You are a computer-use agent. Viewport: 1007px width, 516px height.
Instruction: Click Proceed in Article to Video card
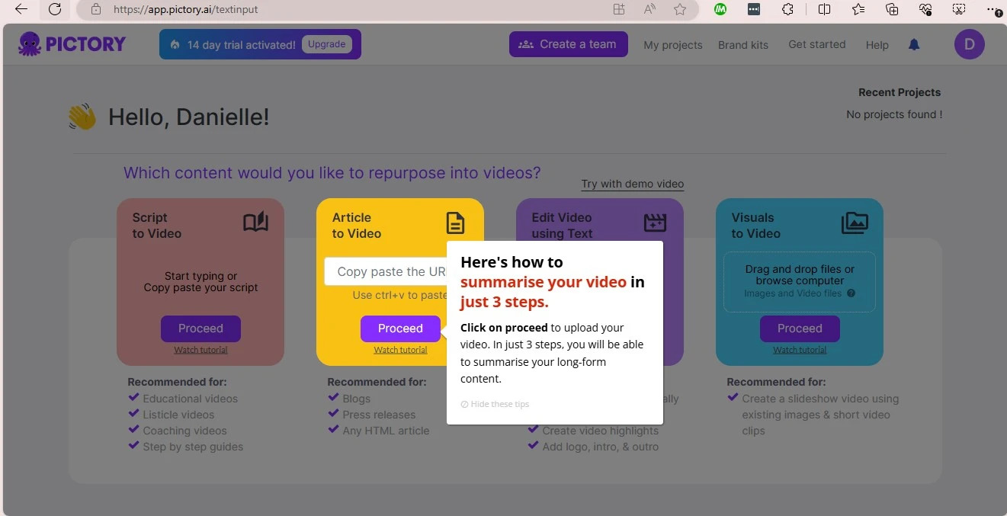tap(400, 329)
